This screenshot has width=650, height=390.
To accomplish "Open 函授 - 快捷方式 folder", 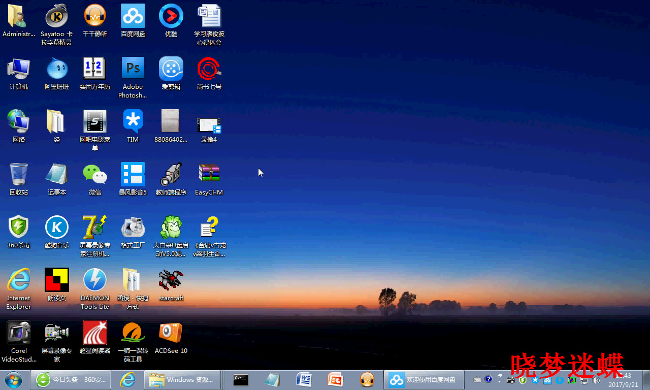I will (133, 289).
